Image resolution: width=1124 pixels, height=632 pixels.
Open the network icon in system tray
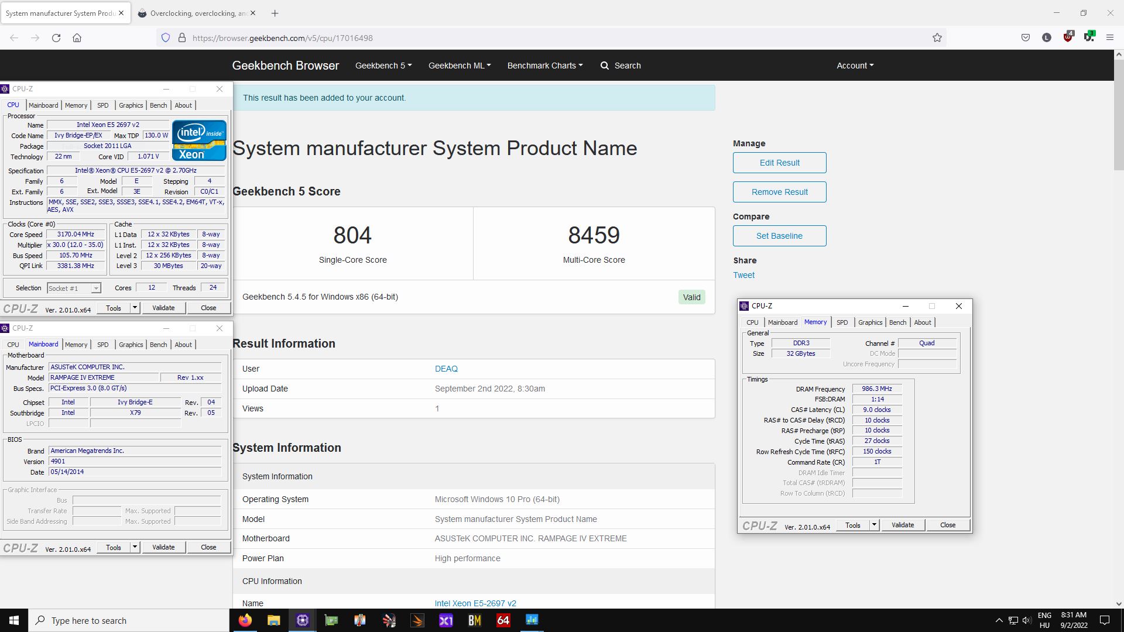click(1013, 620)
